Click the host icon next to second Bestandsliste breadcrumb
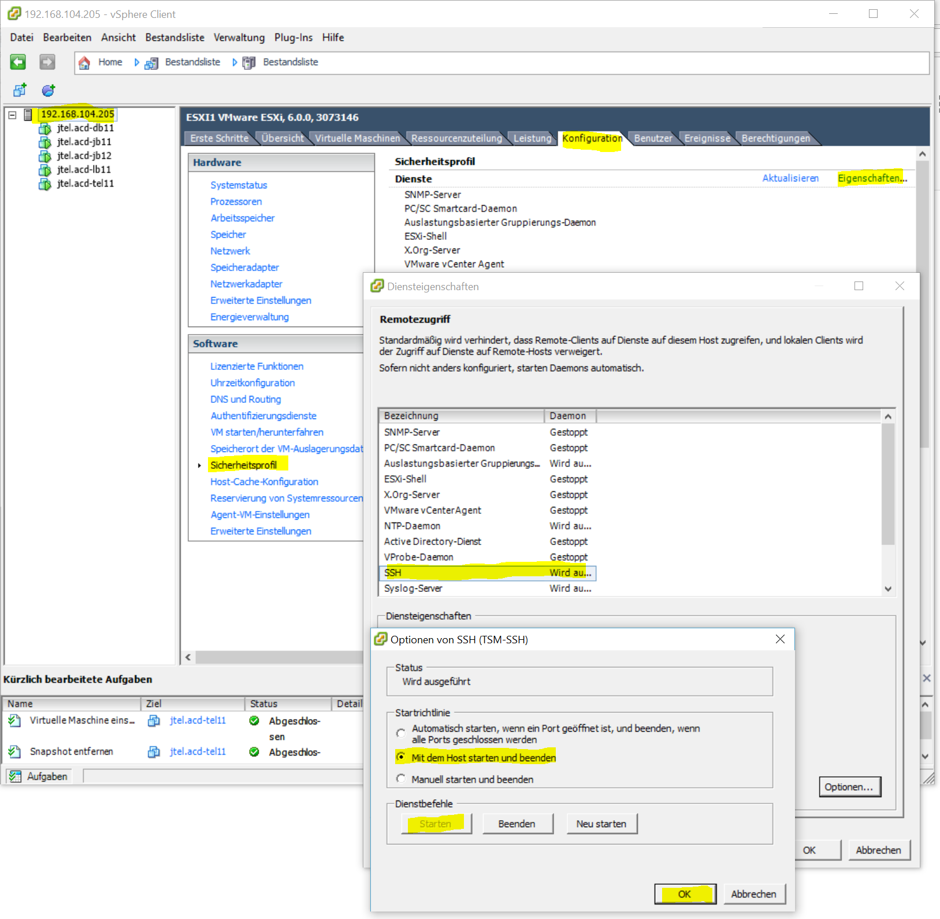The height and width of the screenshot is (919, 940). click(248, 62)
